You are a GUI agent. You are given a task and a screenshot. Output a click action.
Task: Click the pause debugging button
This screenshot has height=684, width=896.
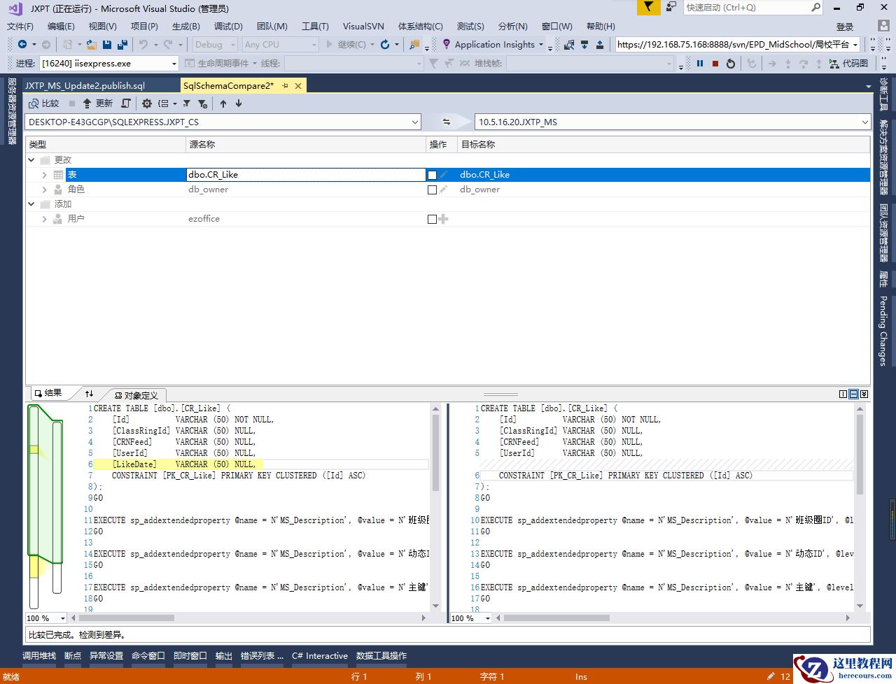tap(699, 63)
